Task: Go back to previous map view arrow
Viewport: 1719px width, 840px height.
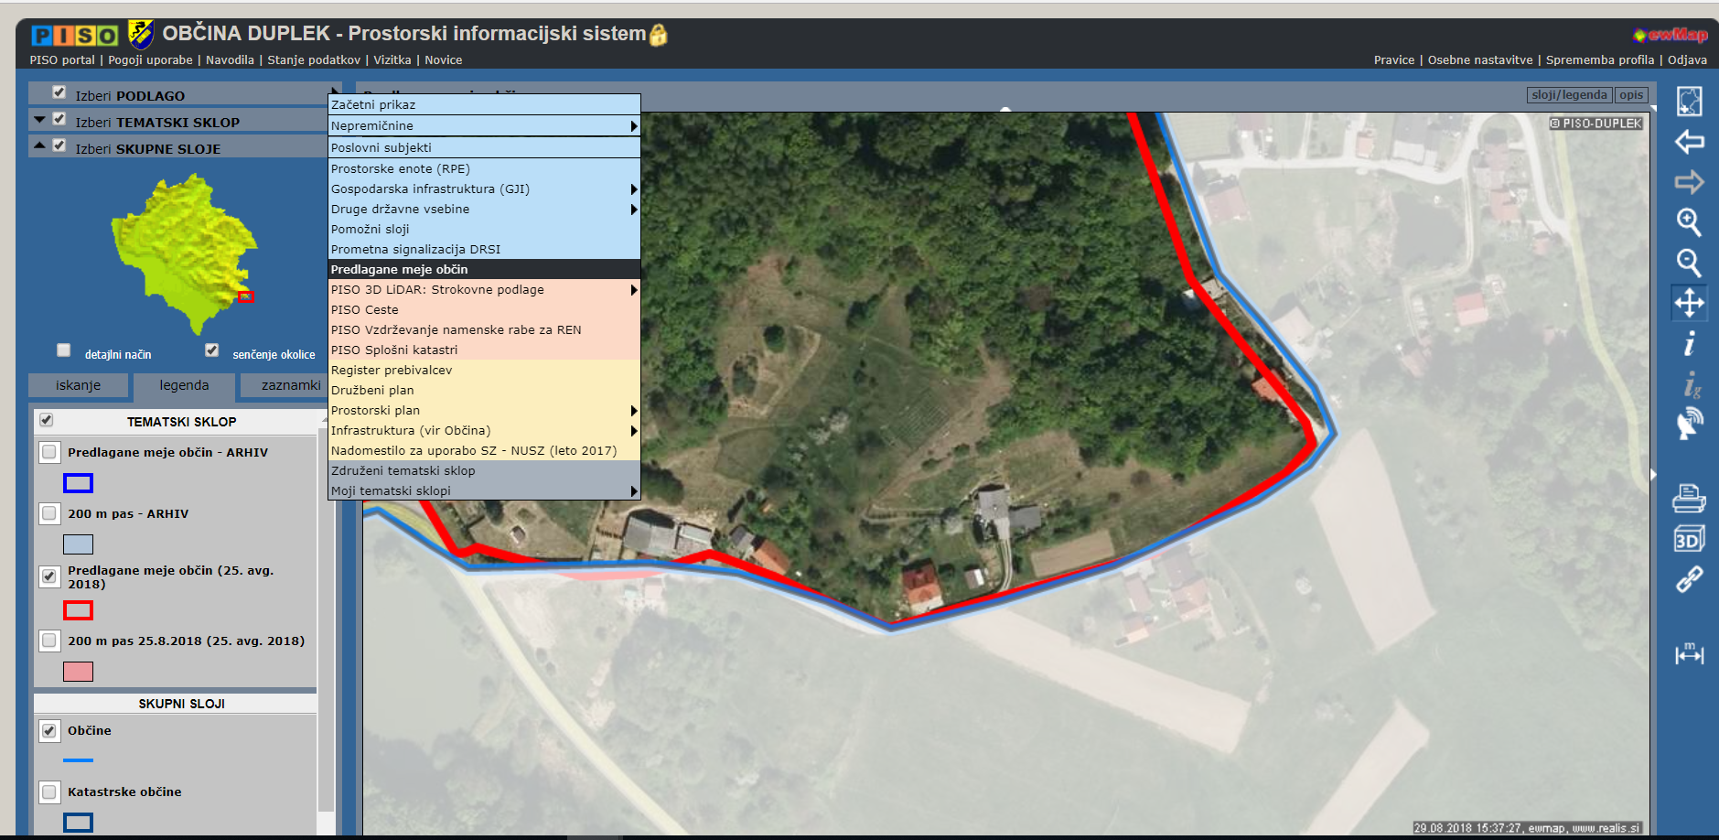Action: pyautogui.click(x=1689, y=142)
